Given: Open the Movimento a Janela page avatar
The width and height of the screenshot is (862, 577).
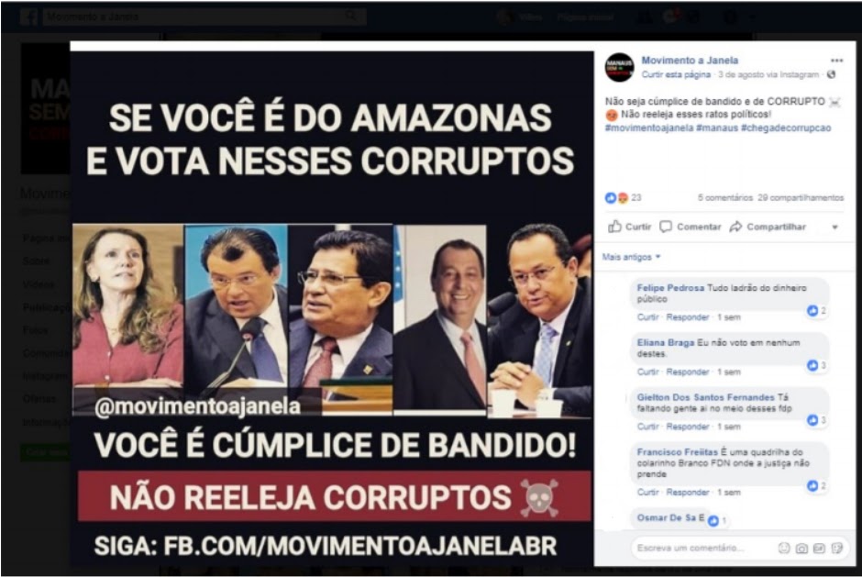Looking at the screenshot, I should click(x=620, y=68).
